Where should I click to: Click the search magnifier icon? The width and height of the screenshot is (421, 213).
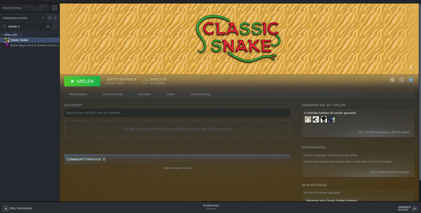(x=4, y=26)
